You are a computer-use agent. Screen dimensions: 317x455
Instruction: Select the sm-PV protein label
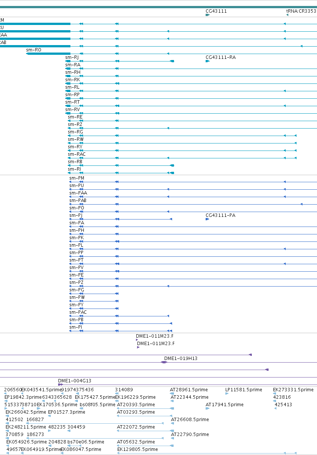(76, 268)
